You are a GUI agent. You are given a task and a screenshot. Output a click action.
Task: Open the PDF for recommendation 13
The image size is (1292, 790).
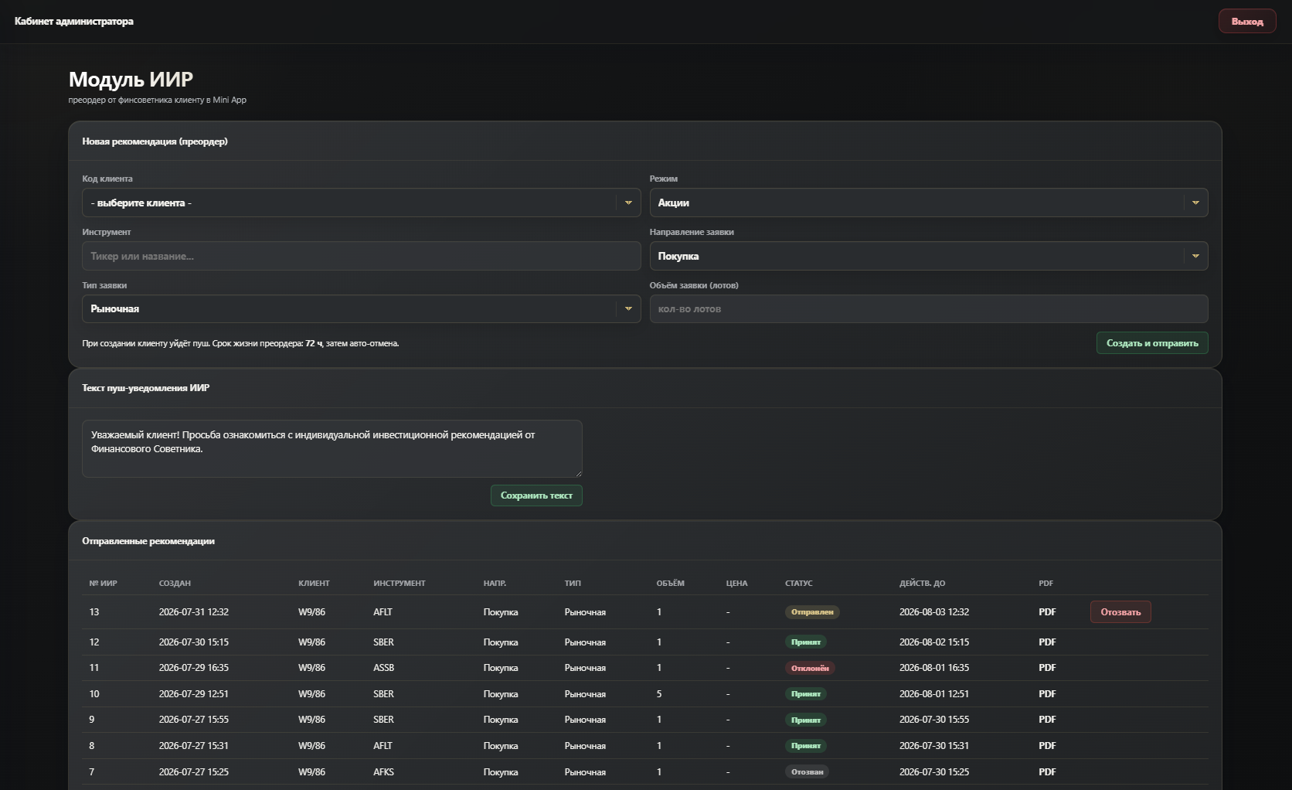point(1047,611)
